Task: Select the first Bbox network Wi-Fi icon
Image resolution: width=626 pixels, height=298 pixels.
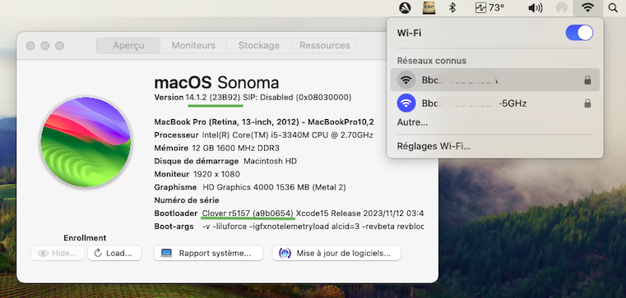Action: (x=406, y=80)
